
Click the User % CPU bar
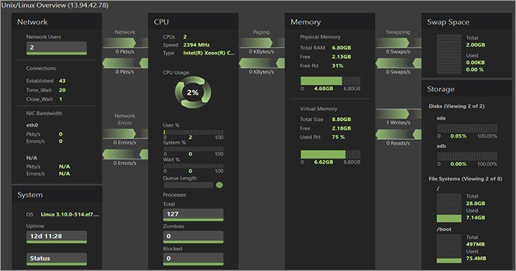(193, 132)
